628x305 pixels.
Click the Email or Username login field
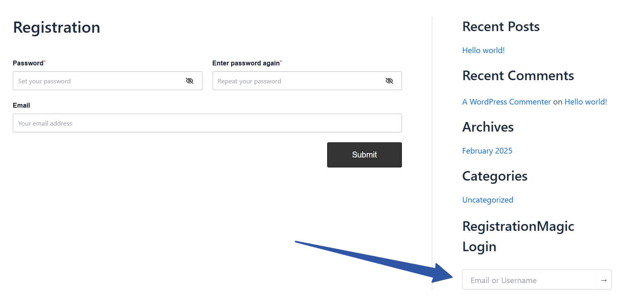529,280
